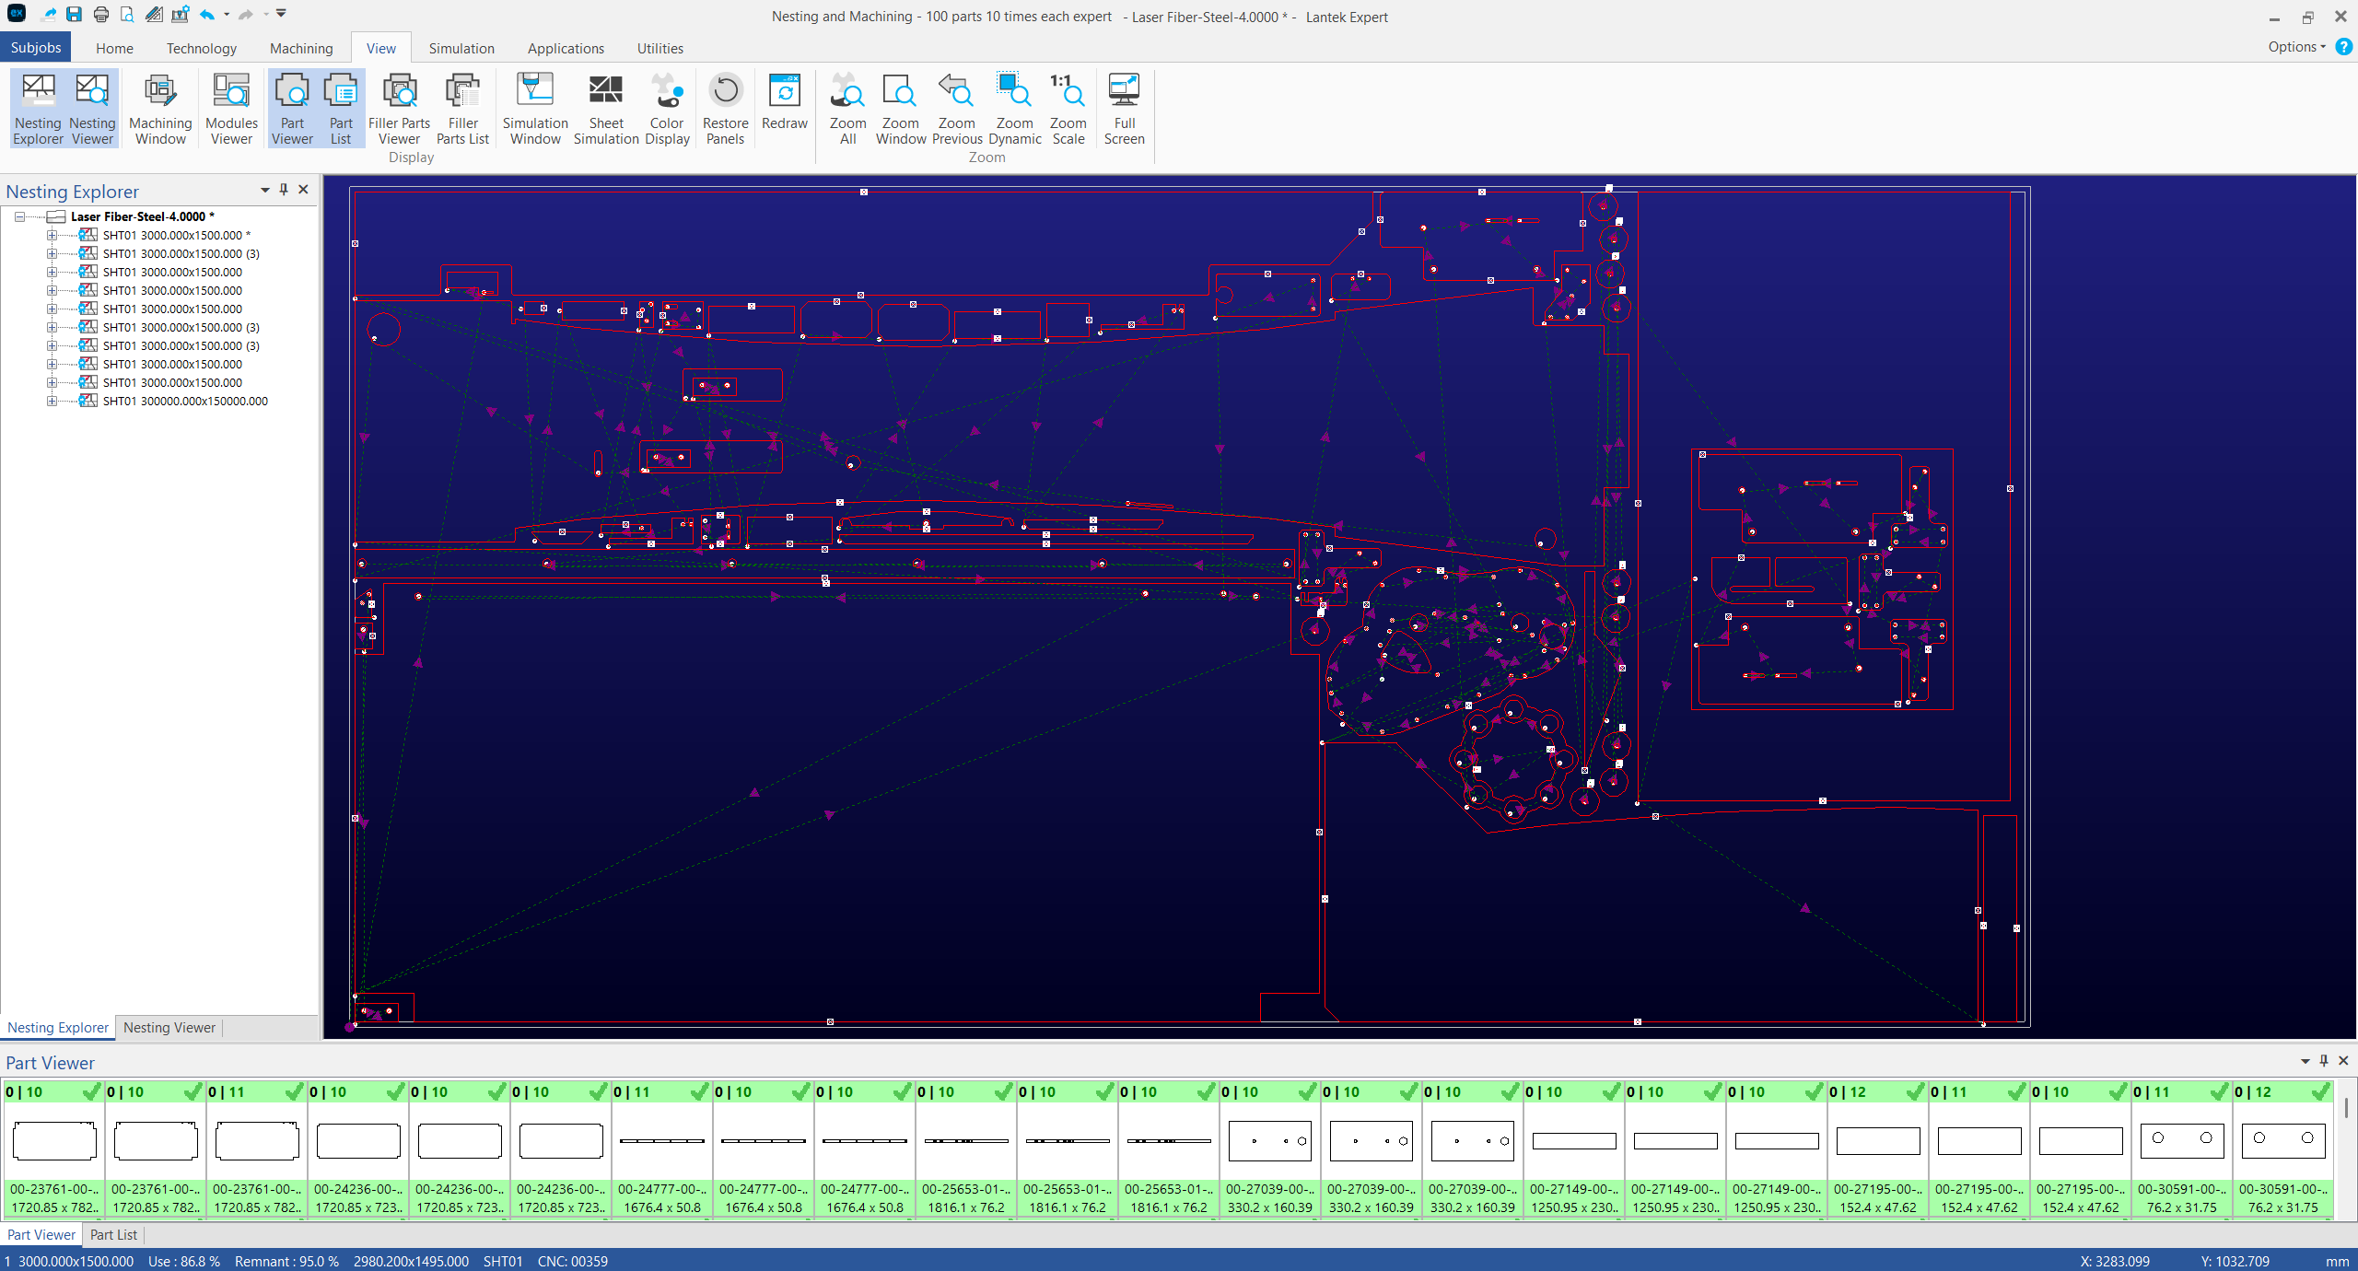
Task: Set Zoom Scale 1:1
Action: click(1068, 109)
